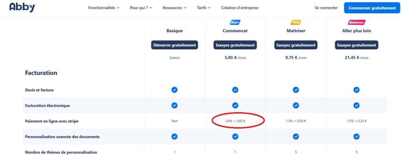This screenshot has height=155, width=402.
Task: Click the 5,85 € /mois price
Action: [x=235, y=58]
